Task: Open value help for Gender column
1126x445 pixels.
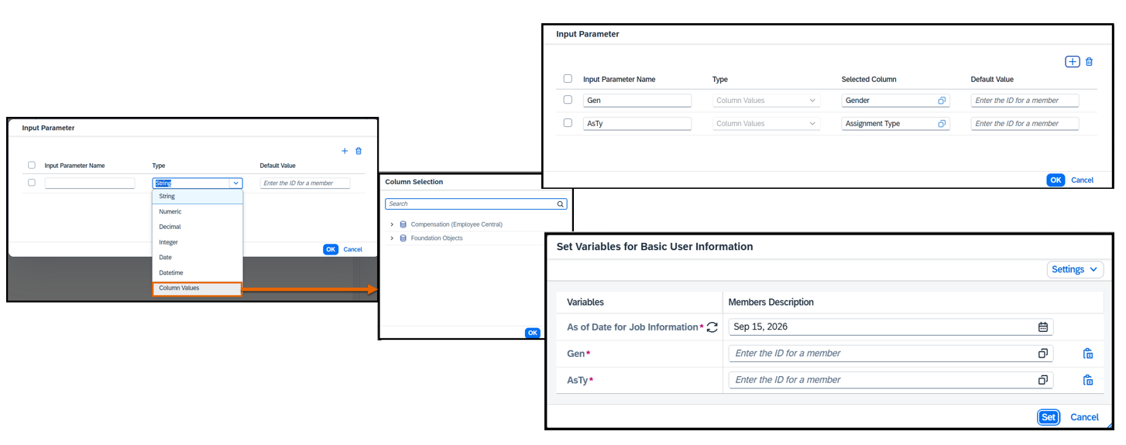Action: point(942,101)
